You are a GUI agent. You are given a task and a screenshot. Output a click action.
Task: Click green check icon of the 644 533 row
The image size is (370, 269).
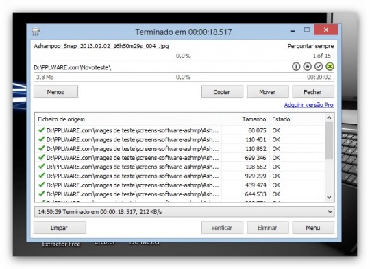(x=42, y=194)
